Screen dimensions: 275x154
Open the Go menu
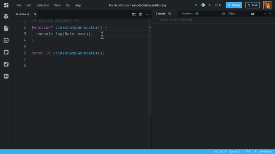click(68, 5)
